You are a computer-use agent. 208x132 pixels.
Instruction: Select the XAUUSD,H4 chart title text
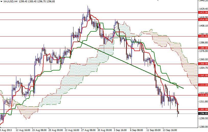(10, 2)
